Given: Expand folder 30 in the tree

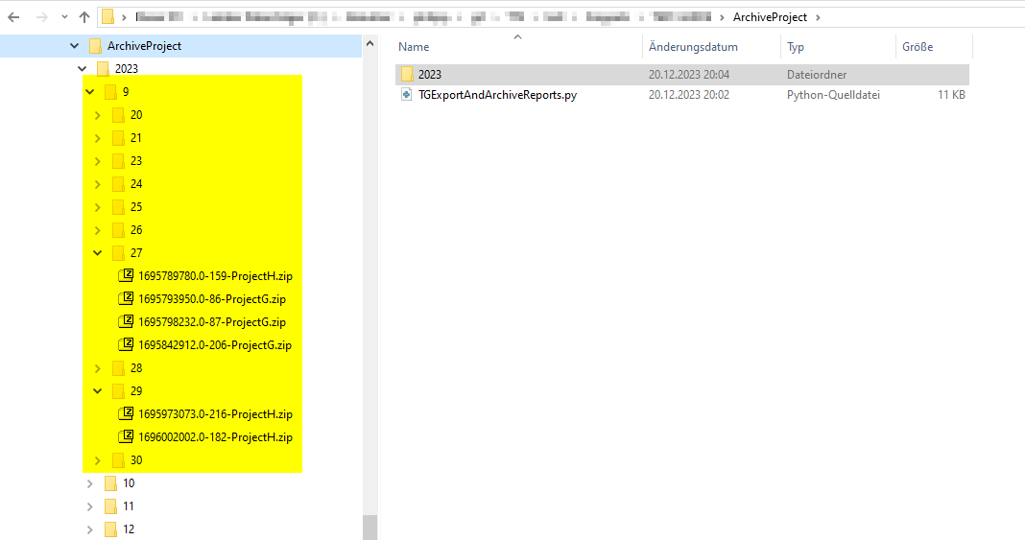Looking at the screenshot, I should [x=98, y=461].
